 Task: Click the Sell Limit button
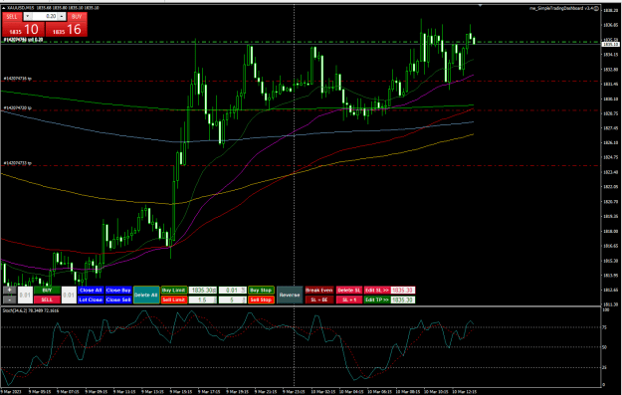[174, 299]
